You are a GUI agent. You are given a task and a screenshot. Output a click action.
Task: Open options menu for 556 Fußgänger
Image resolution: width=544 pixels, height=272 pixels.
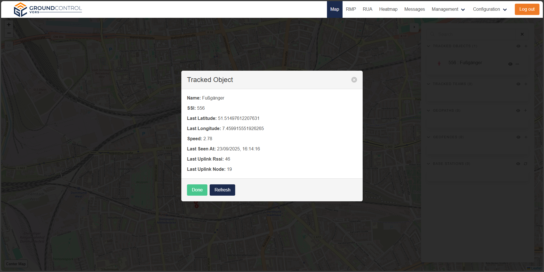517,64
